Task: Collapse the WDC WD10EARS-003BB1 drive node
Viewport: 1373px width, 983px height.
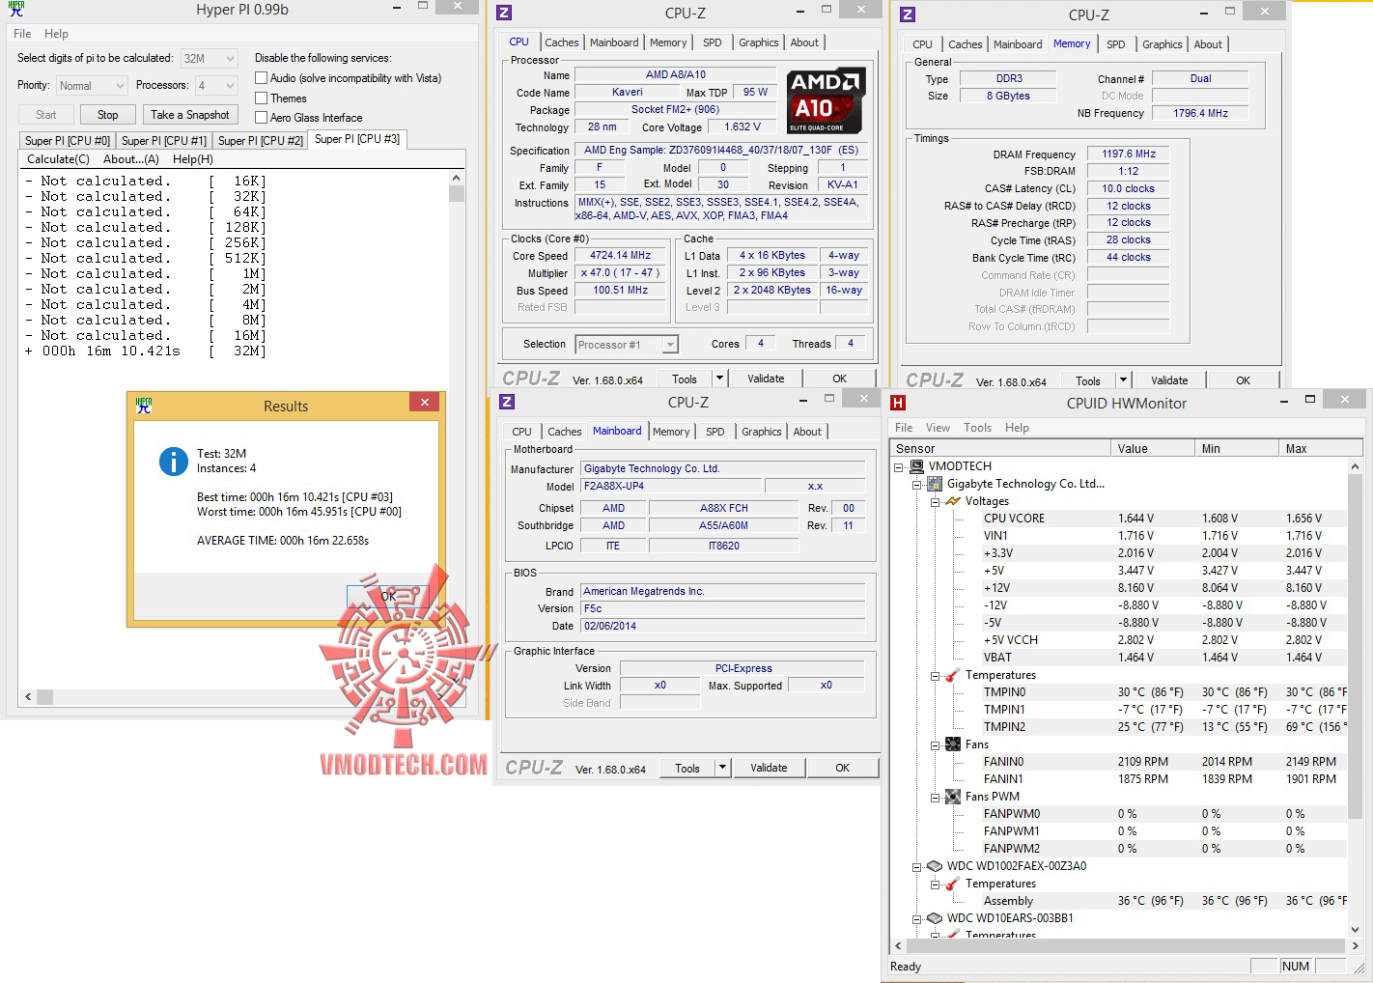Action: pyautogui.click(x=917, y=918)
